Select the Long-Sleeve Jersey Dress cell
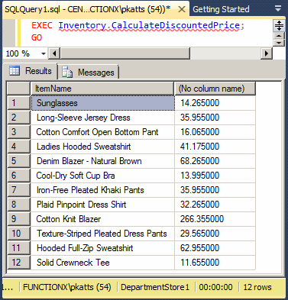The width and height of the screenshot is (288, 300). [x=103, y=118]
